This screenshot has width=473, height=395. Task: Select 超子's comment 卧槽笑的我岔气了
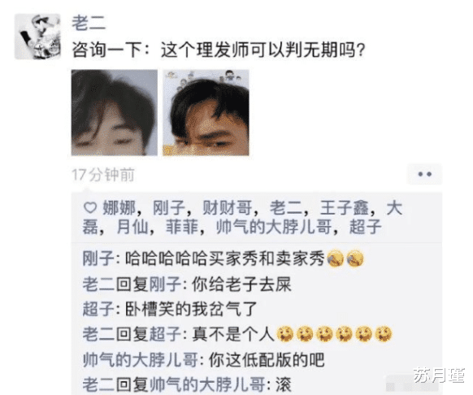point(191,309)
